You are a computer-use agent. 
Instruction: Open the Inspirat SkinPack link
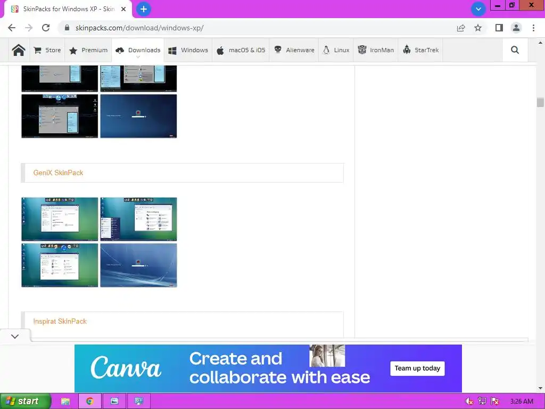[60, 321]
